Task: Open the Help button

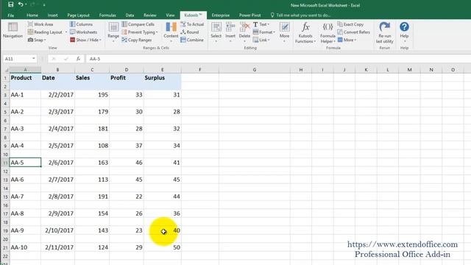Action: [404, 32]
